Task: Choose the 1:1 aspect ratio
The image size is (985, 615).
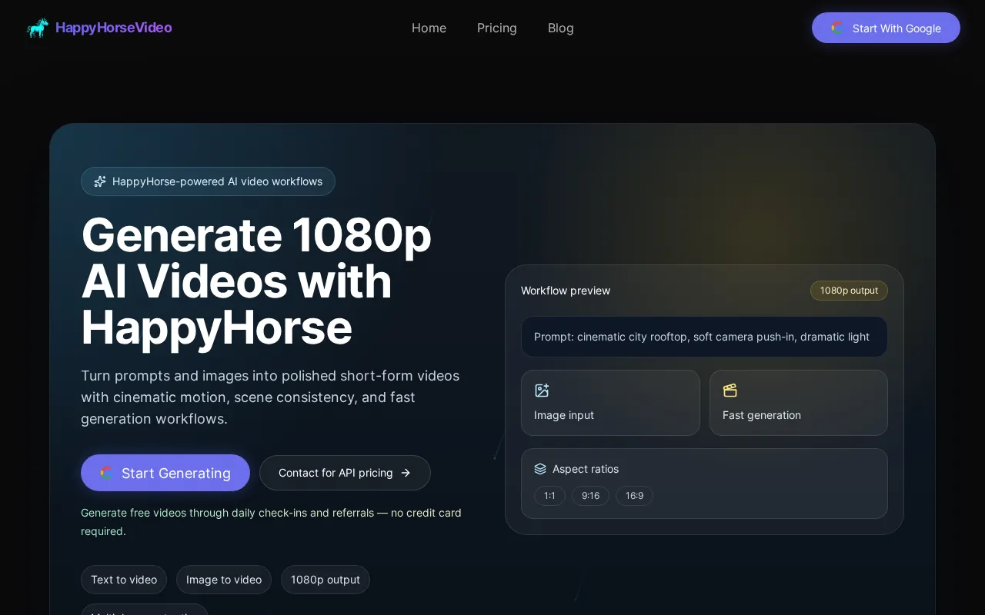Action: click(x=549, y=496)
